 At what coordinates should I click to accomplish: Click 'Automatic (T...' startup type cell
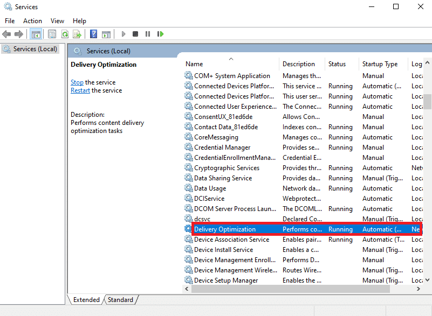tap(383, 239)
